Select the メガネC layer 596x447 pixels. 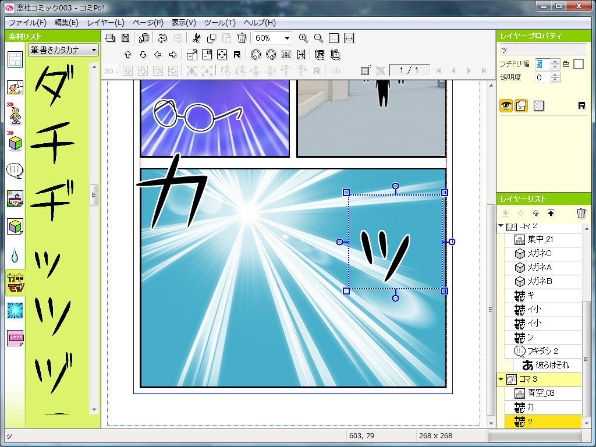(544, 253)
